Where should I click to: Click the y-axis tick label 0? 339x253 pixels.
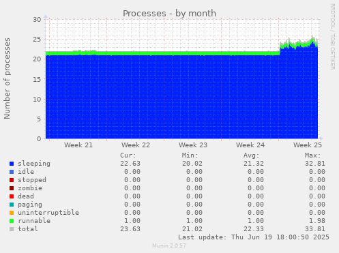pos(39,139)
